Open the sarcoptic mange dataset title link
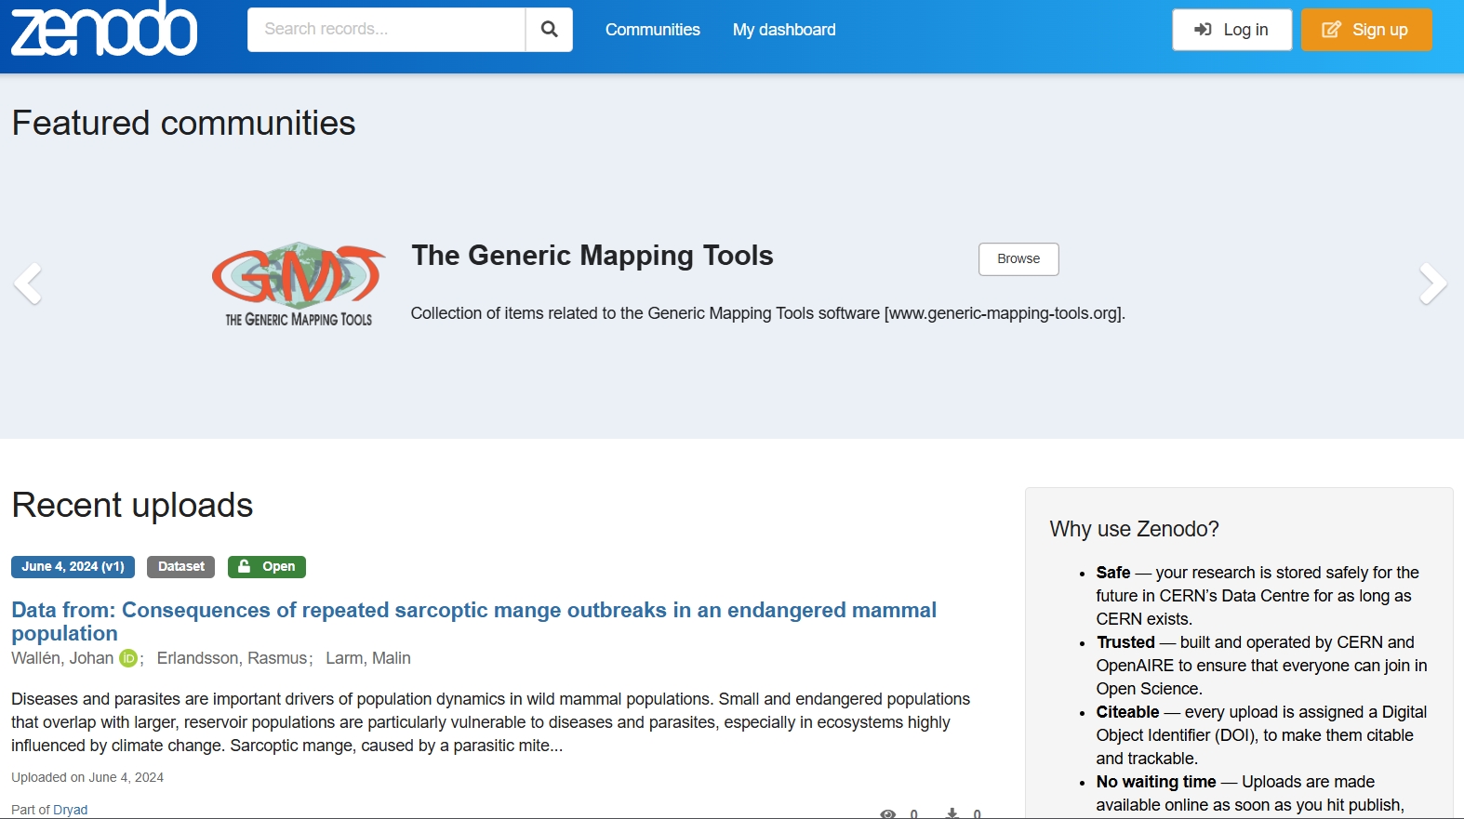1464x819 pixels. click(473, 621)
